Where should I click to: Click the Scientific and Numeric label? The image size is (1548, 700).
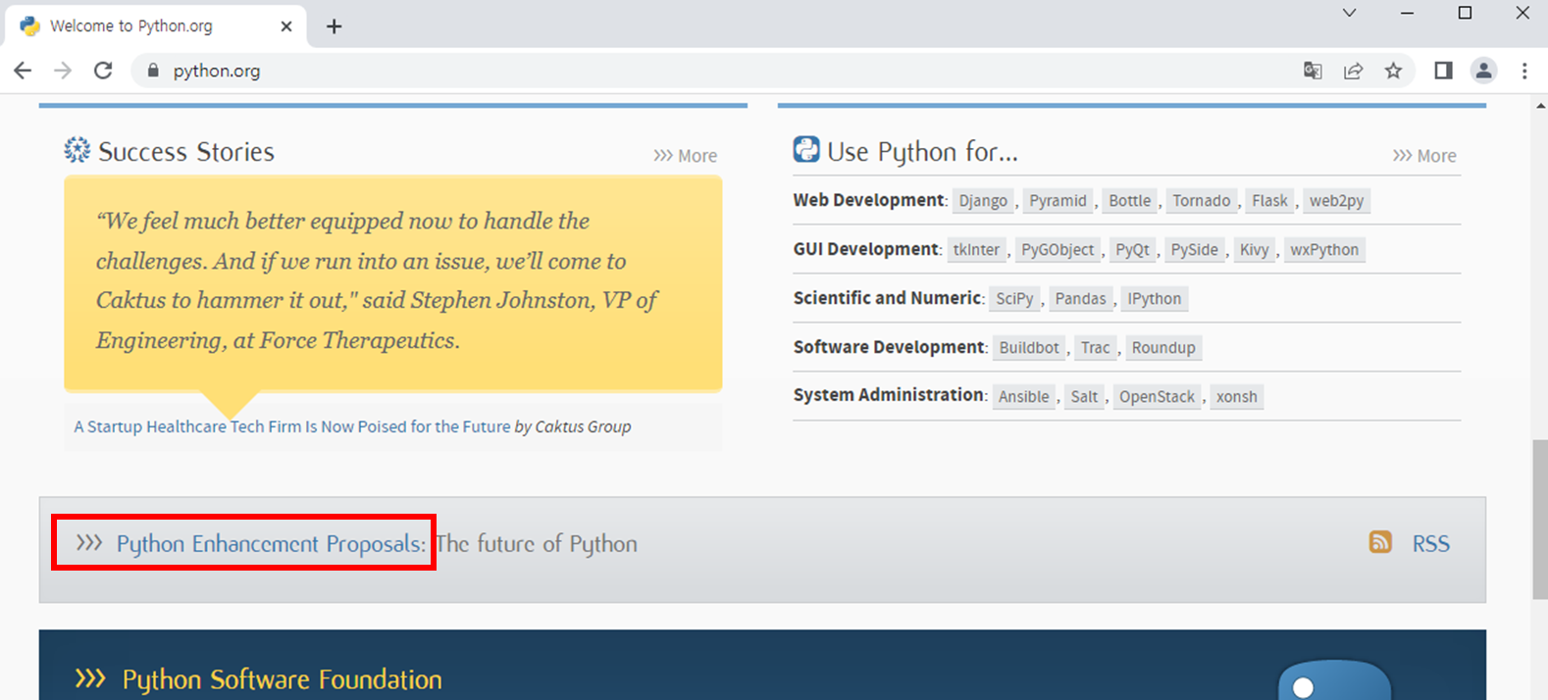(x=888, y=298)
